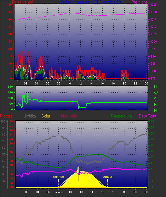Click the magenta 'Dew Point' legend label
This screenshot has height=197, width=166.
(148, 116)
